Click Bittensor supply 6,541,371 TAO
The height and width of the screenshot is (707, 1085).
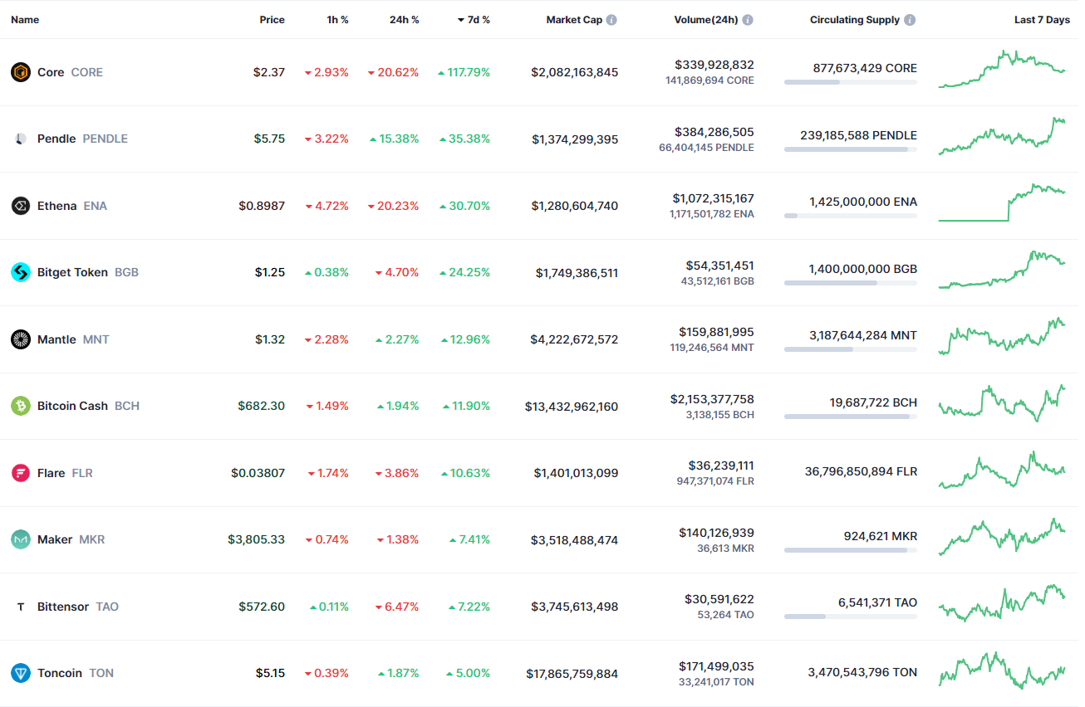tap(877, 602)
